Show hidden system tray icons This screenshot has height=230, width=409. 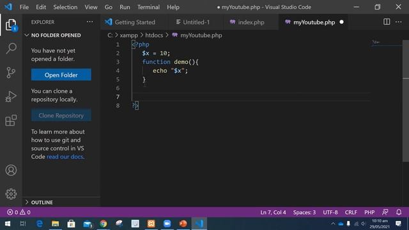pos(333,224)
